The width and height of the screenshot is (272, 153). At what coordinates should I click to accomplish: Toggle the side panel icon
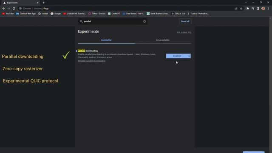coord(258,8)
